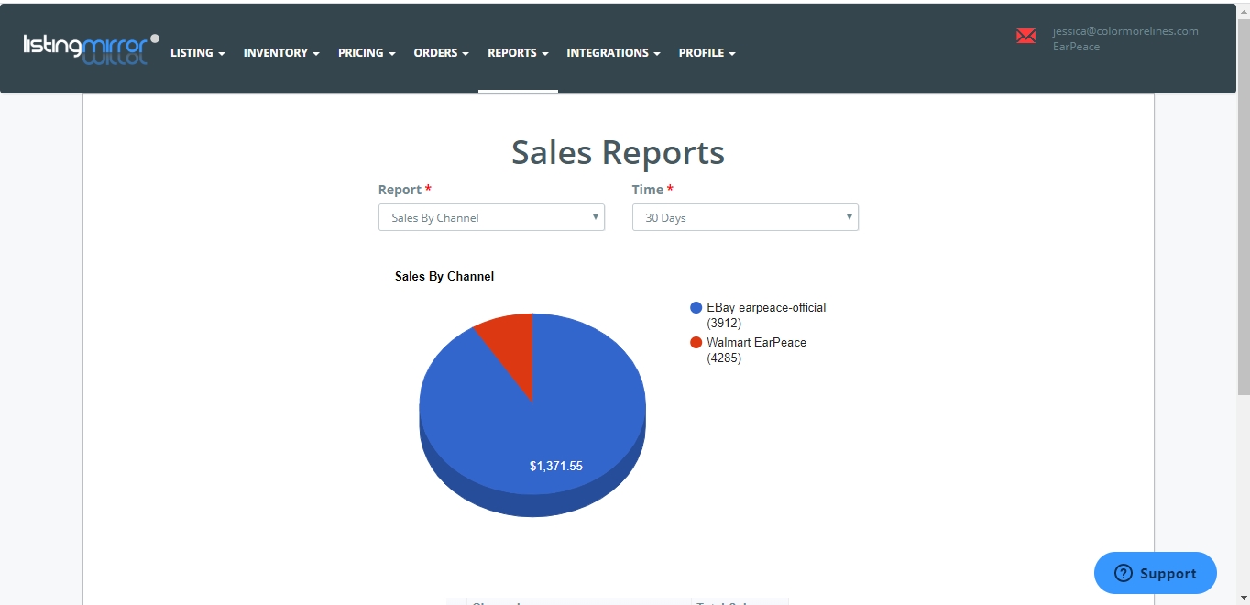Open the Reports menu

(x=518, y=53)
